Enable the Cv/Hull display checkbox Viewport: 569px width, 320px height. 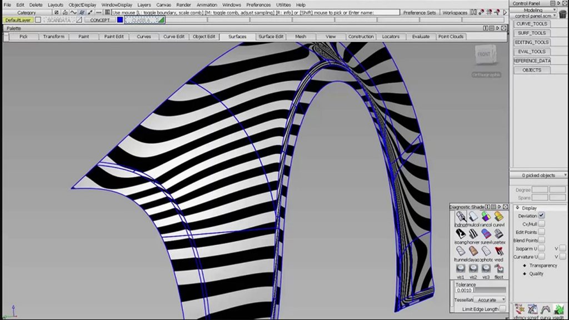pyautogui.click(x=541, y=224)
